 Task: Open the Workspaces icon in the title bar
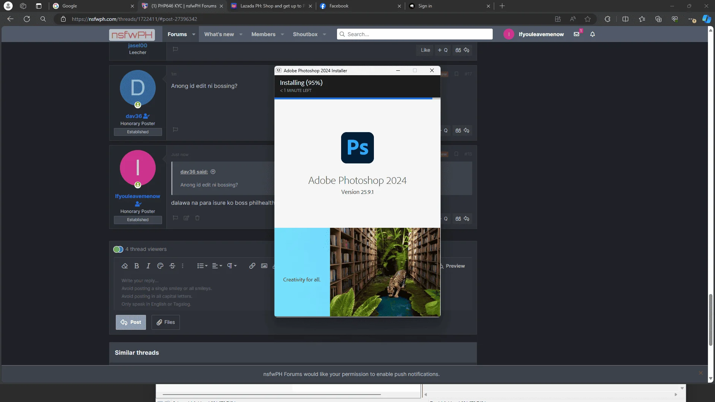point(23,6)
